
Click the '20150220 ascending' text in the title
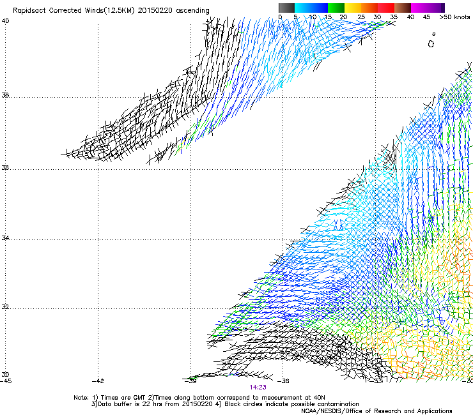click(173, 11)
